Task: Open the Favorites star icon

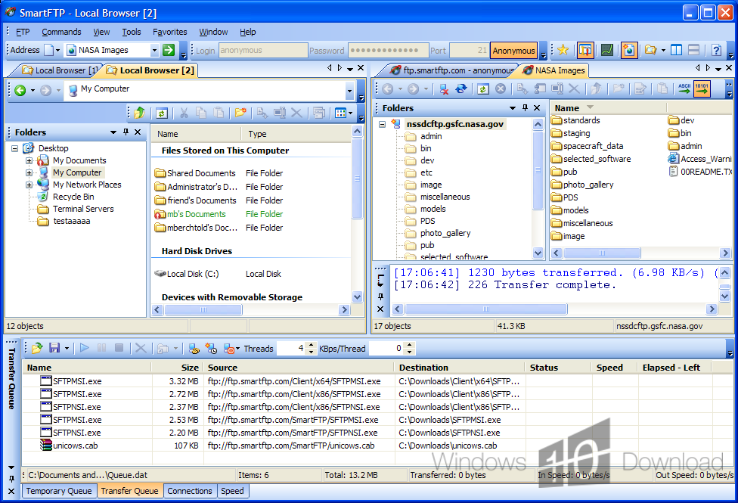Action: click(x=563, y=51)
